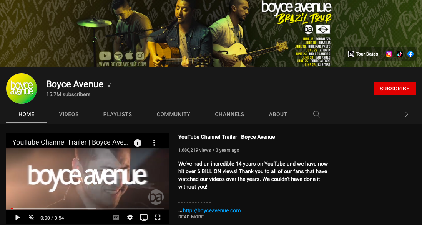The image size is (422, 225).
Task: Click the Brazil Tour channel banner image
Action: click(x=211, y=33)
